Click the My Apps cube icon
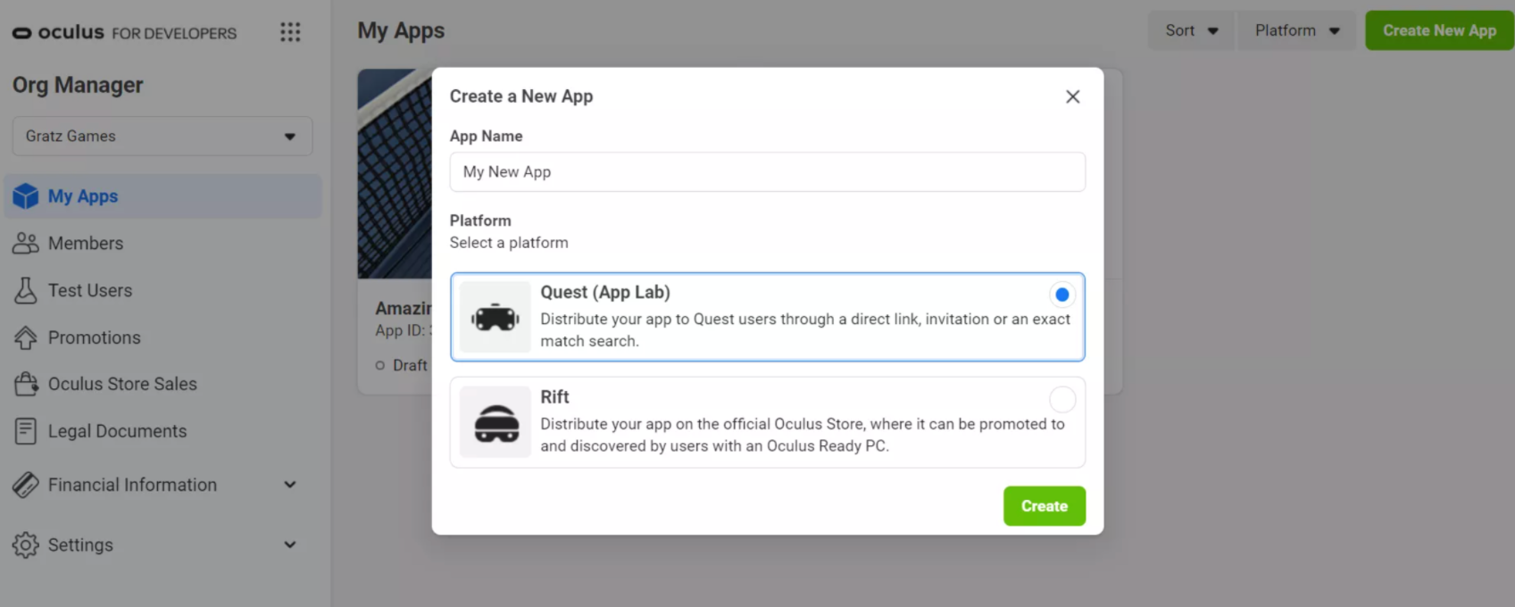This screenshot has height=607, width=1515. point(26,196)
